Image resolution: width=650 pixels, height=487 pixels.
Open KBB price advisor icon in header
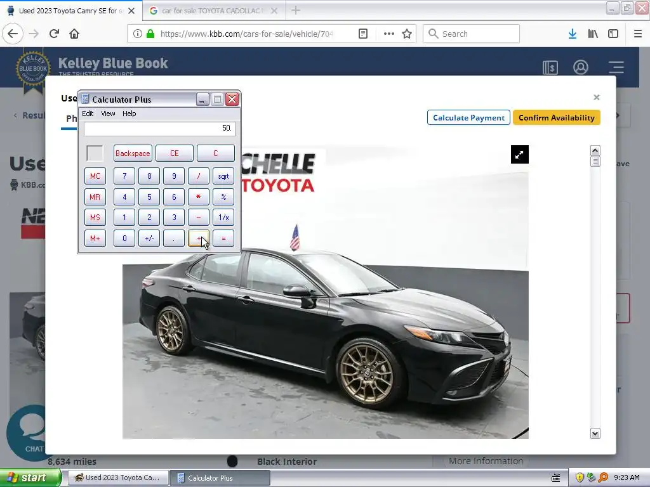tap(550, 67)
